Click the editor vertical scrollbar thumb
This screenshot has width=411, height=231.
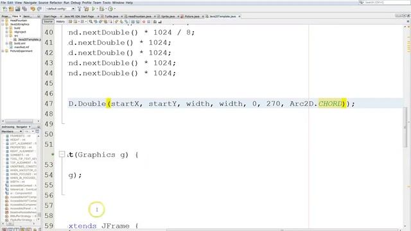point(405,127)
